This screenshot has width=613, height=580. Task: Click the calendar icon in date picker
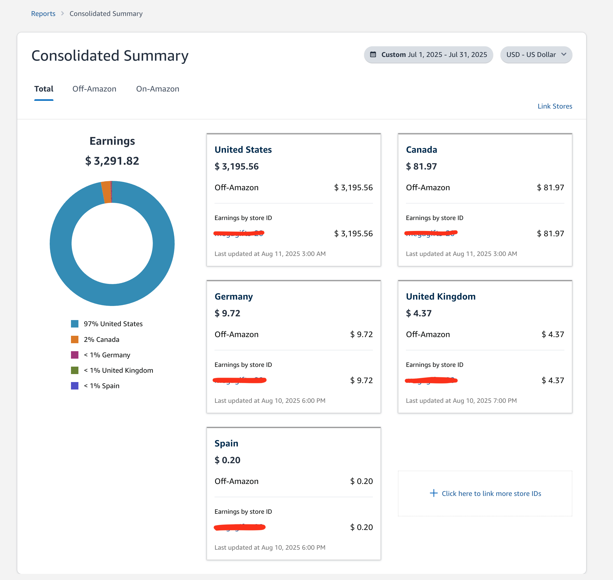pyautogui.click(x=373, y=55)
